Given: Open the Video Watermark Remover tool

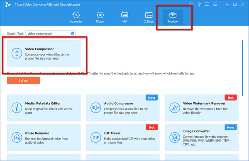Looking at the screenshot, I should 202,108.
